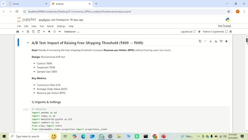This screenshot has width=248, height=140.
Task: Open the Kernel menu
Action: [x=50, y=26]
